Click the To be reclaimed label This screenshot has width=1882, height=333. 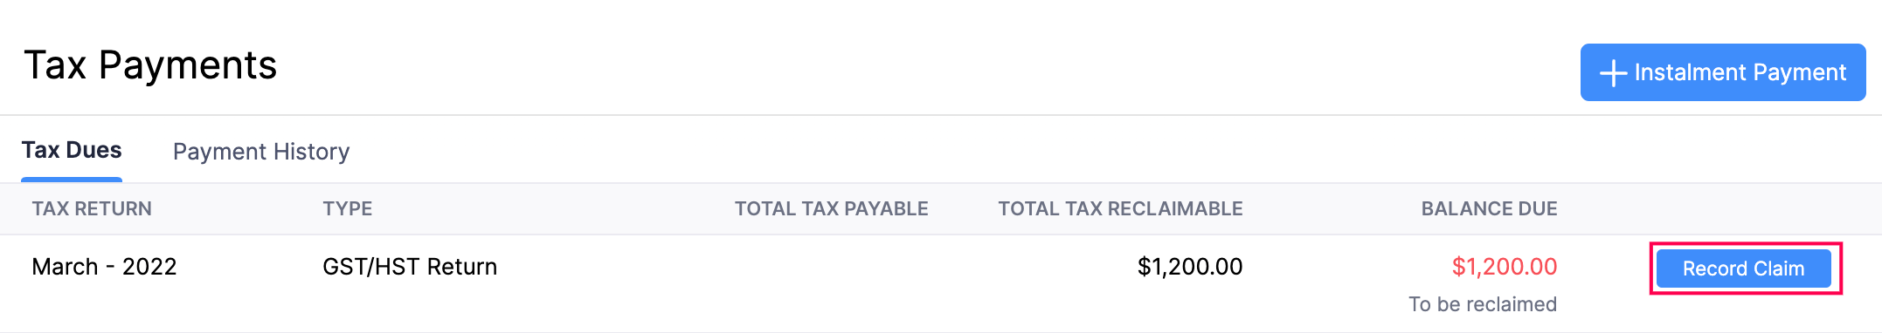[x=1483, y=304]
